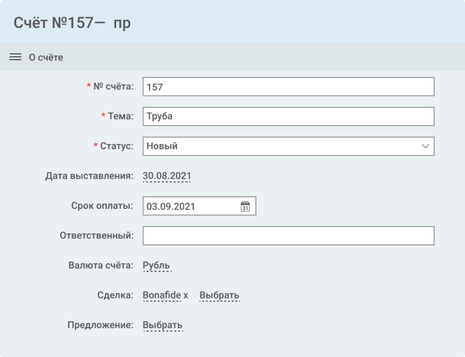This screenshot has height=357, width=465.
Task: Focus the Тема field containing Труба
Action: coord(288,116)
